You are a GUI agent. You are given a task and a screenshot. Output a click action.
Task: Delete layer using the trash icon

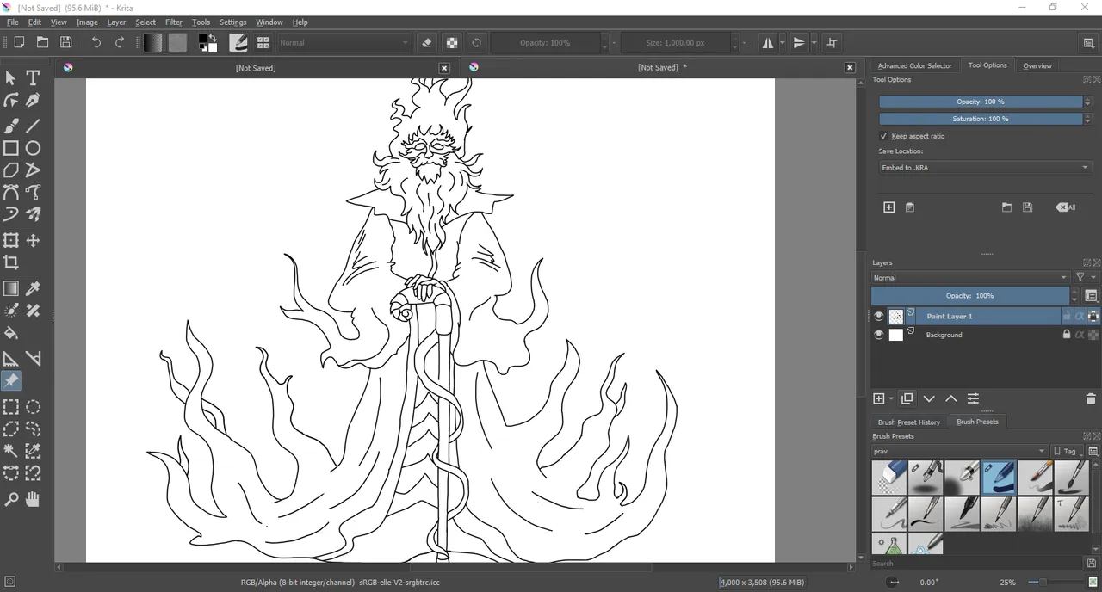pyautogui.click(x=1091, y=399)
